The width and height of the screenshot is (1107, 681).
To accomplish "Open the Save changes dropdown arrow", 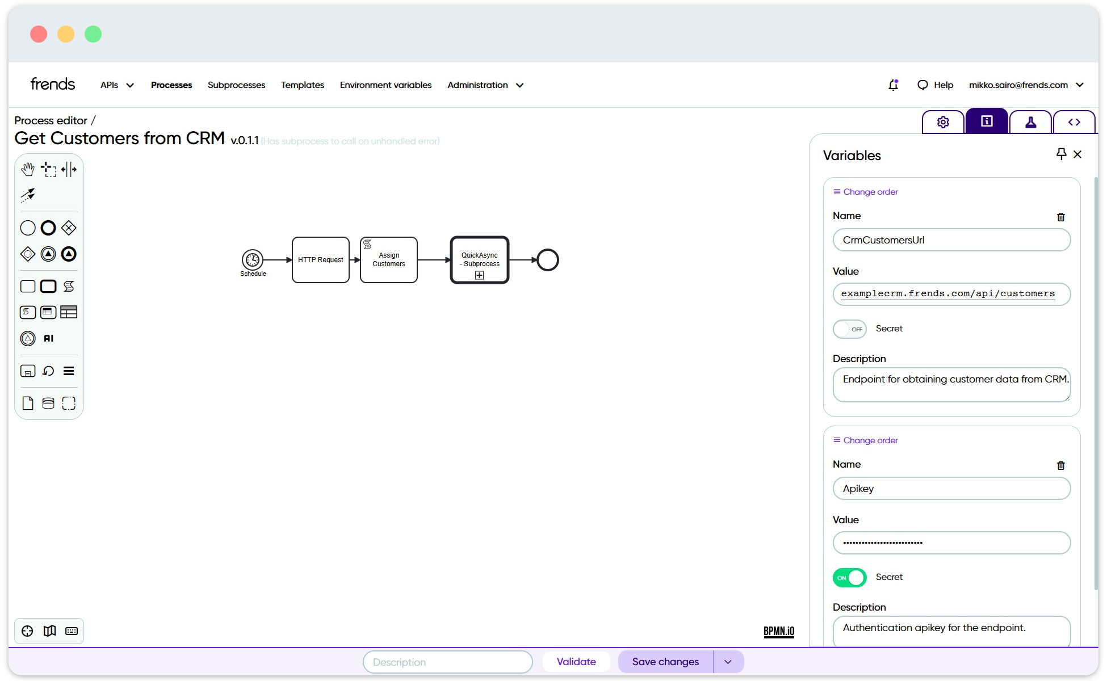I will coord(727,661).
